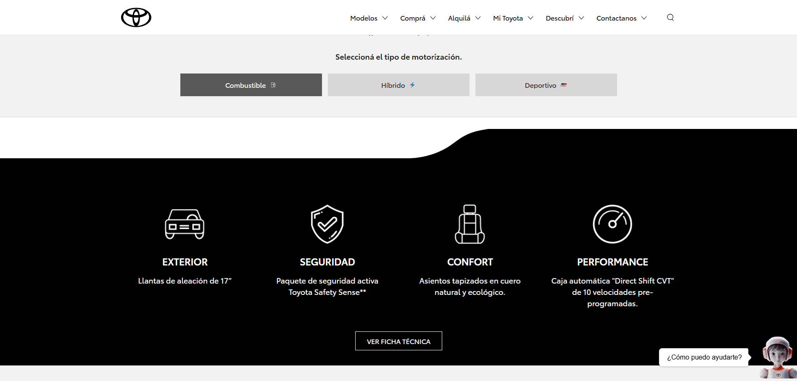Open the search magnifier icon

(670, 17)
